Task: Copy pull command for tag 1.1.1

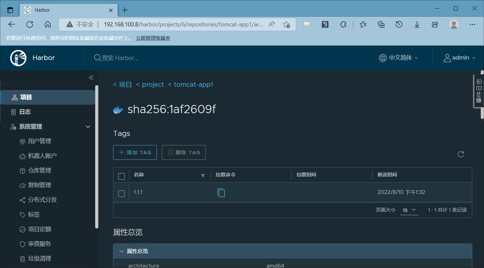Action: coord(221,193)
